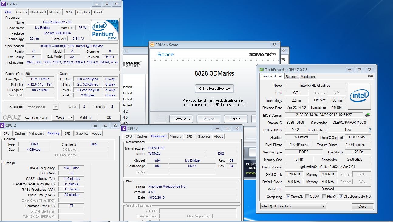The height and width of the screenshot is (222, 393).
Task: Open Graphics tab in top CPU-Z window
Action: pos(83,12)
